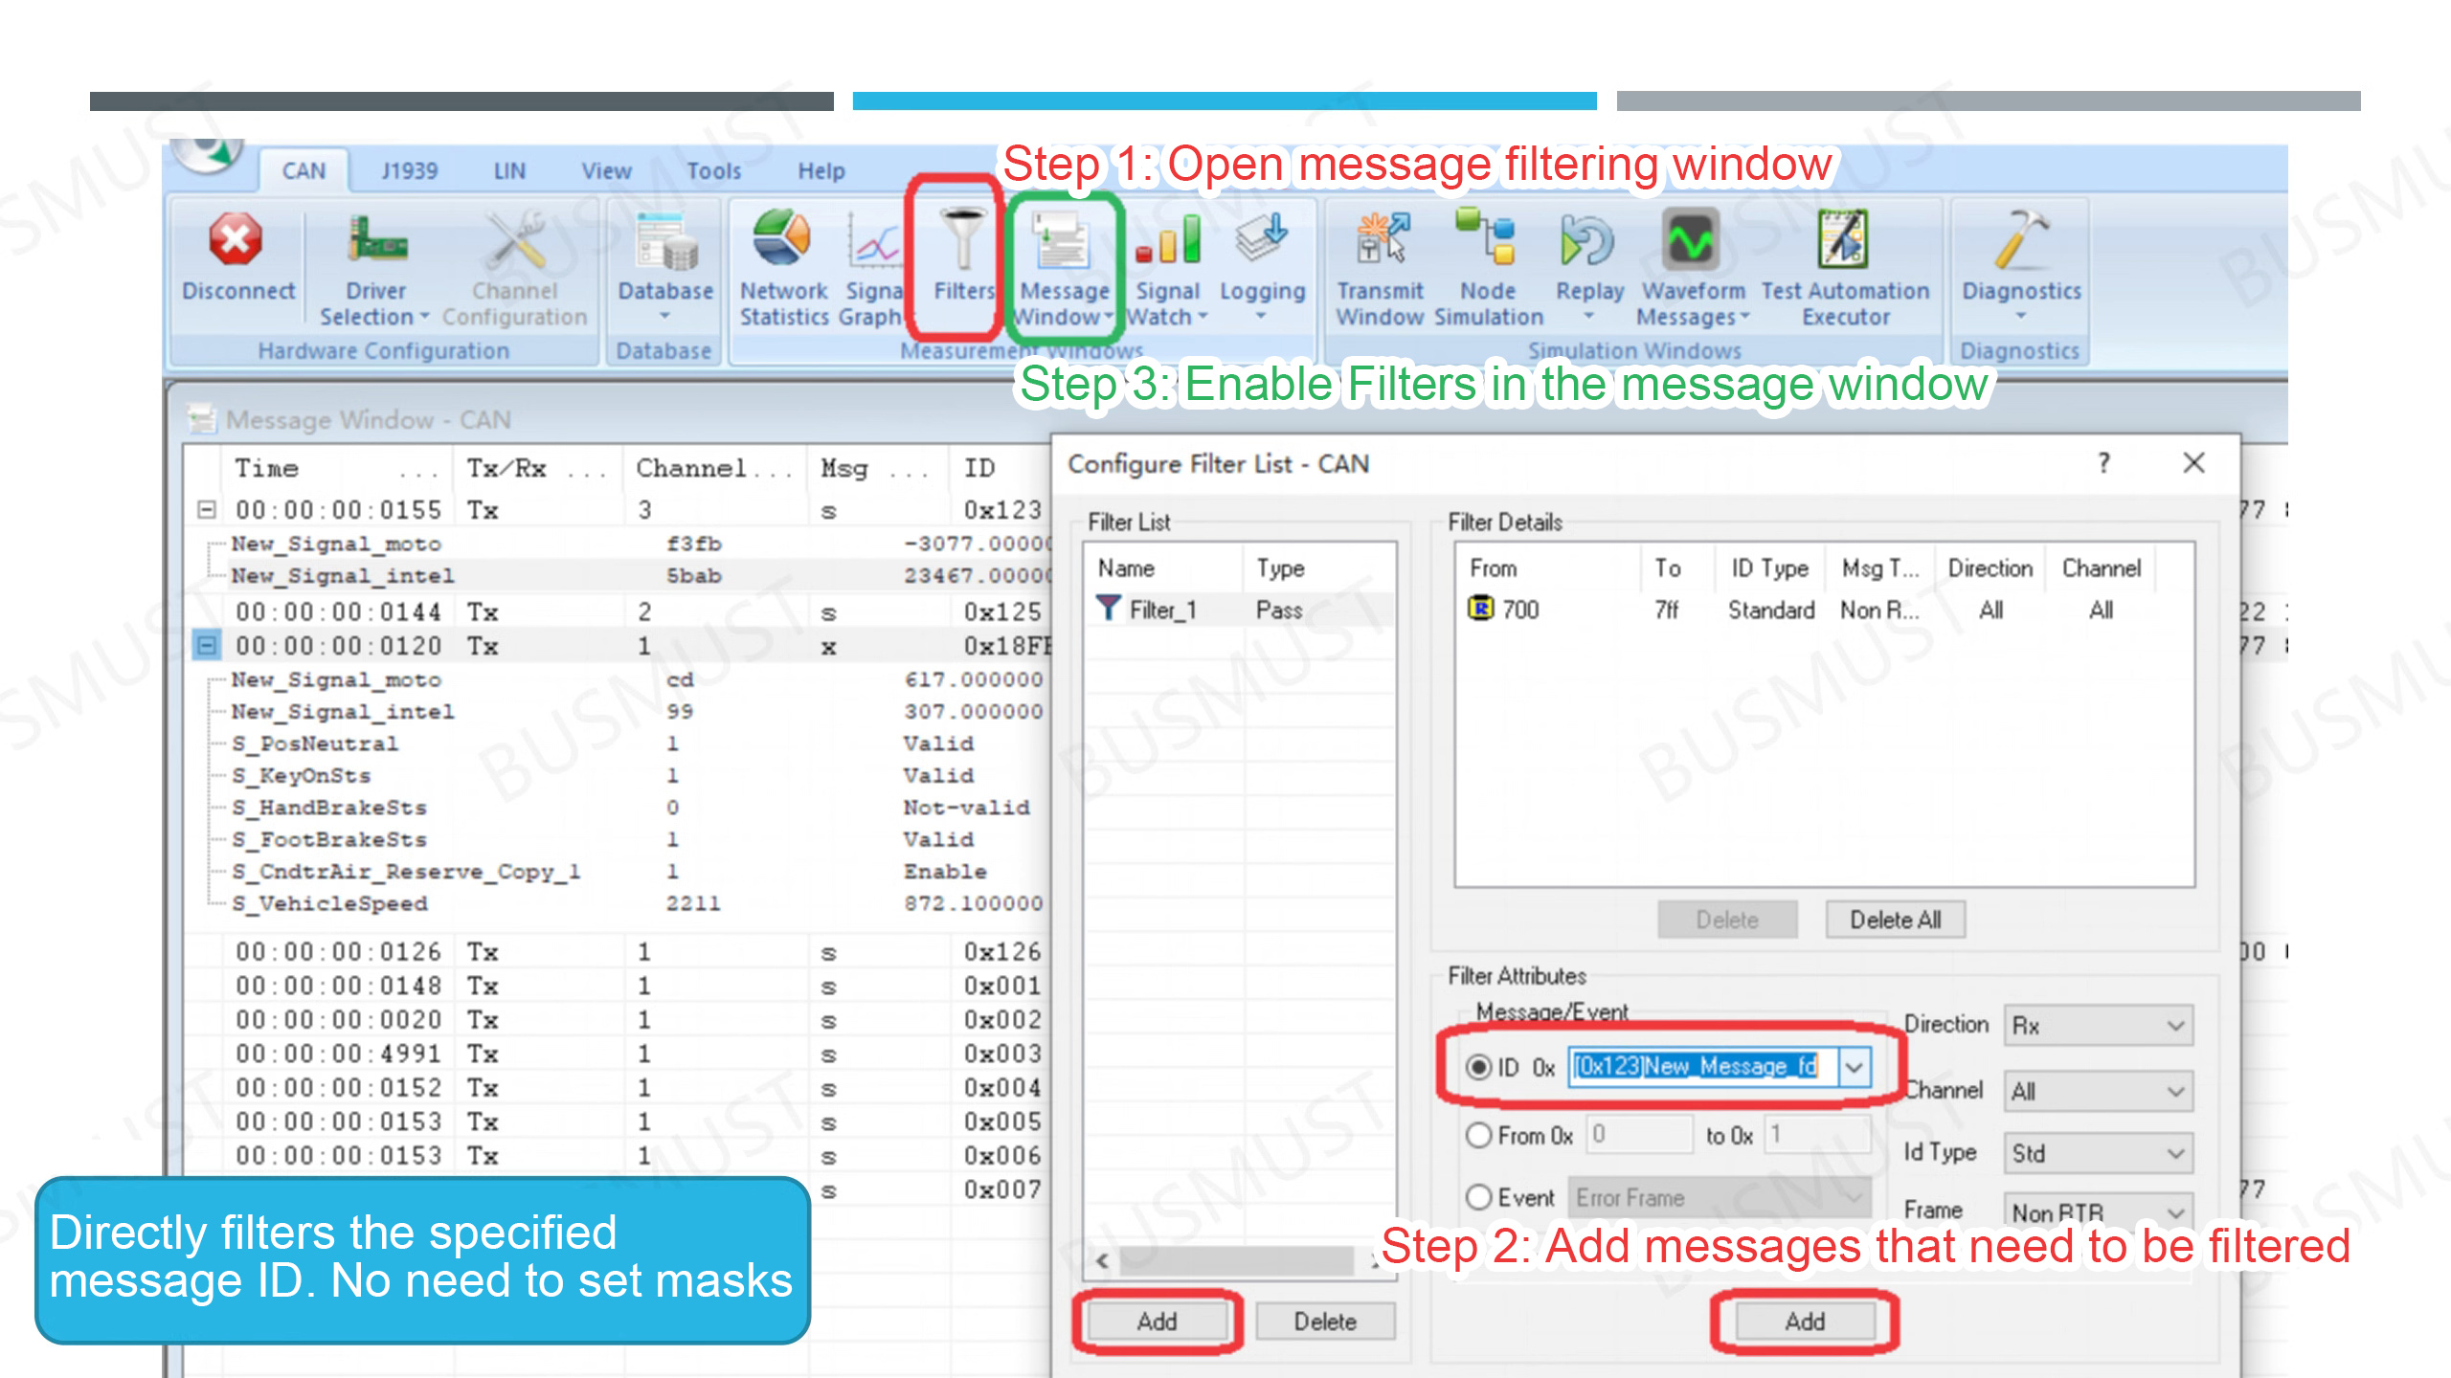Select the From 0x range radio button
Screen dimensions: 2451x1378
(1479, 1136)
